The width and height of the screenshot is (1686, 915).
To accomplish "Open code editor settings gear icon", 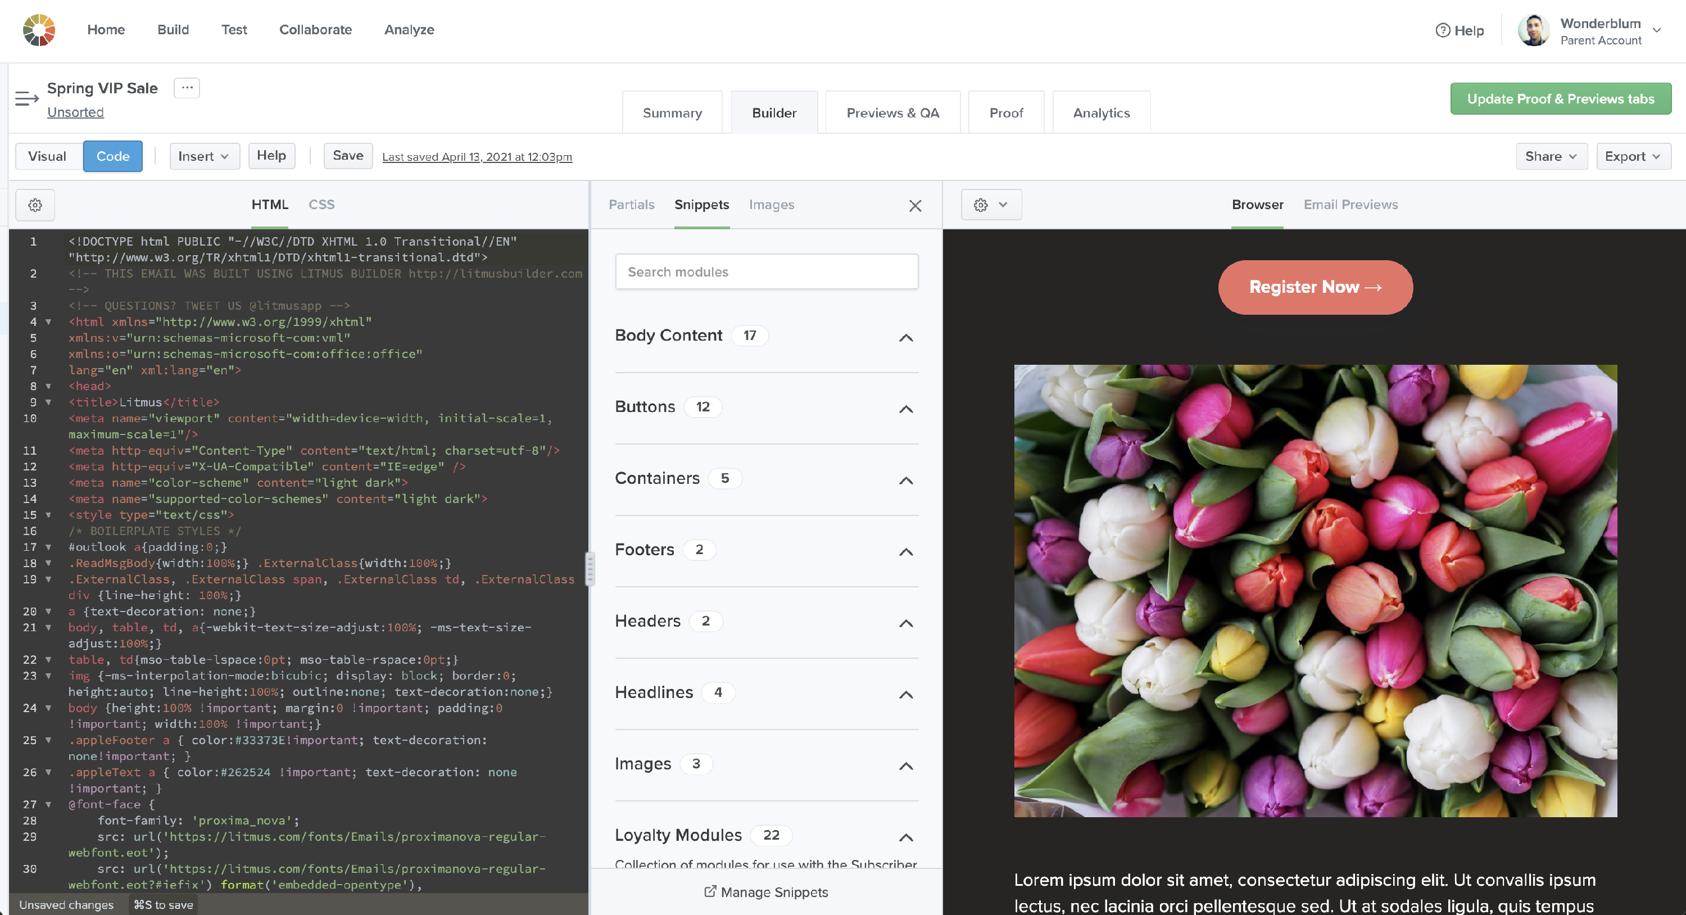I will click(35, 205).
